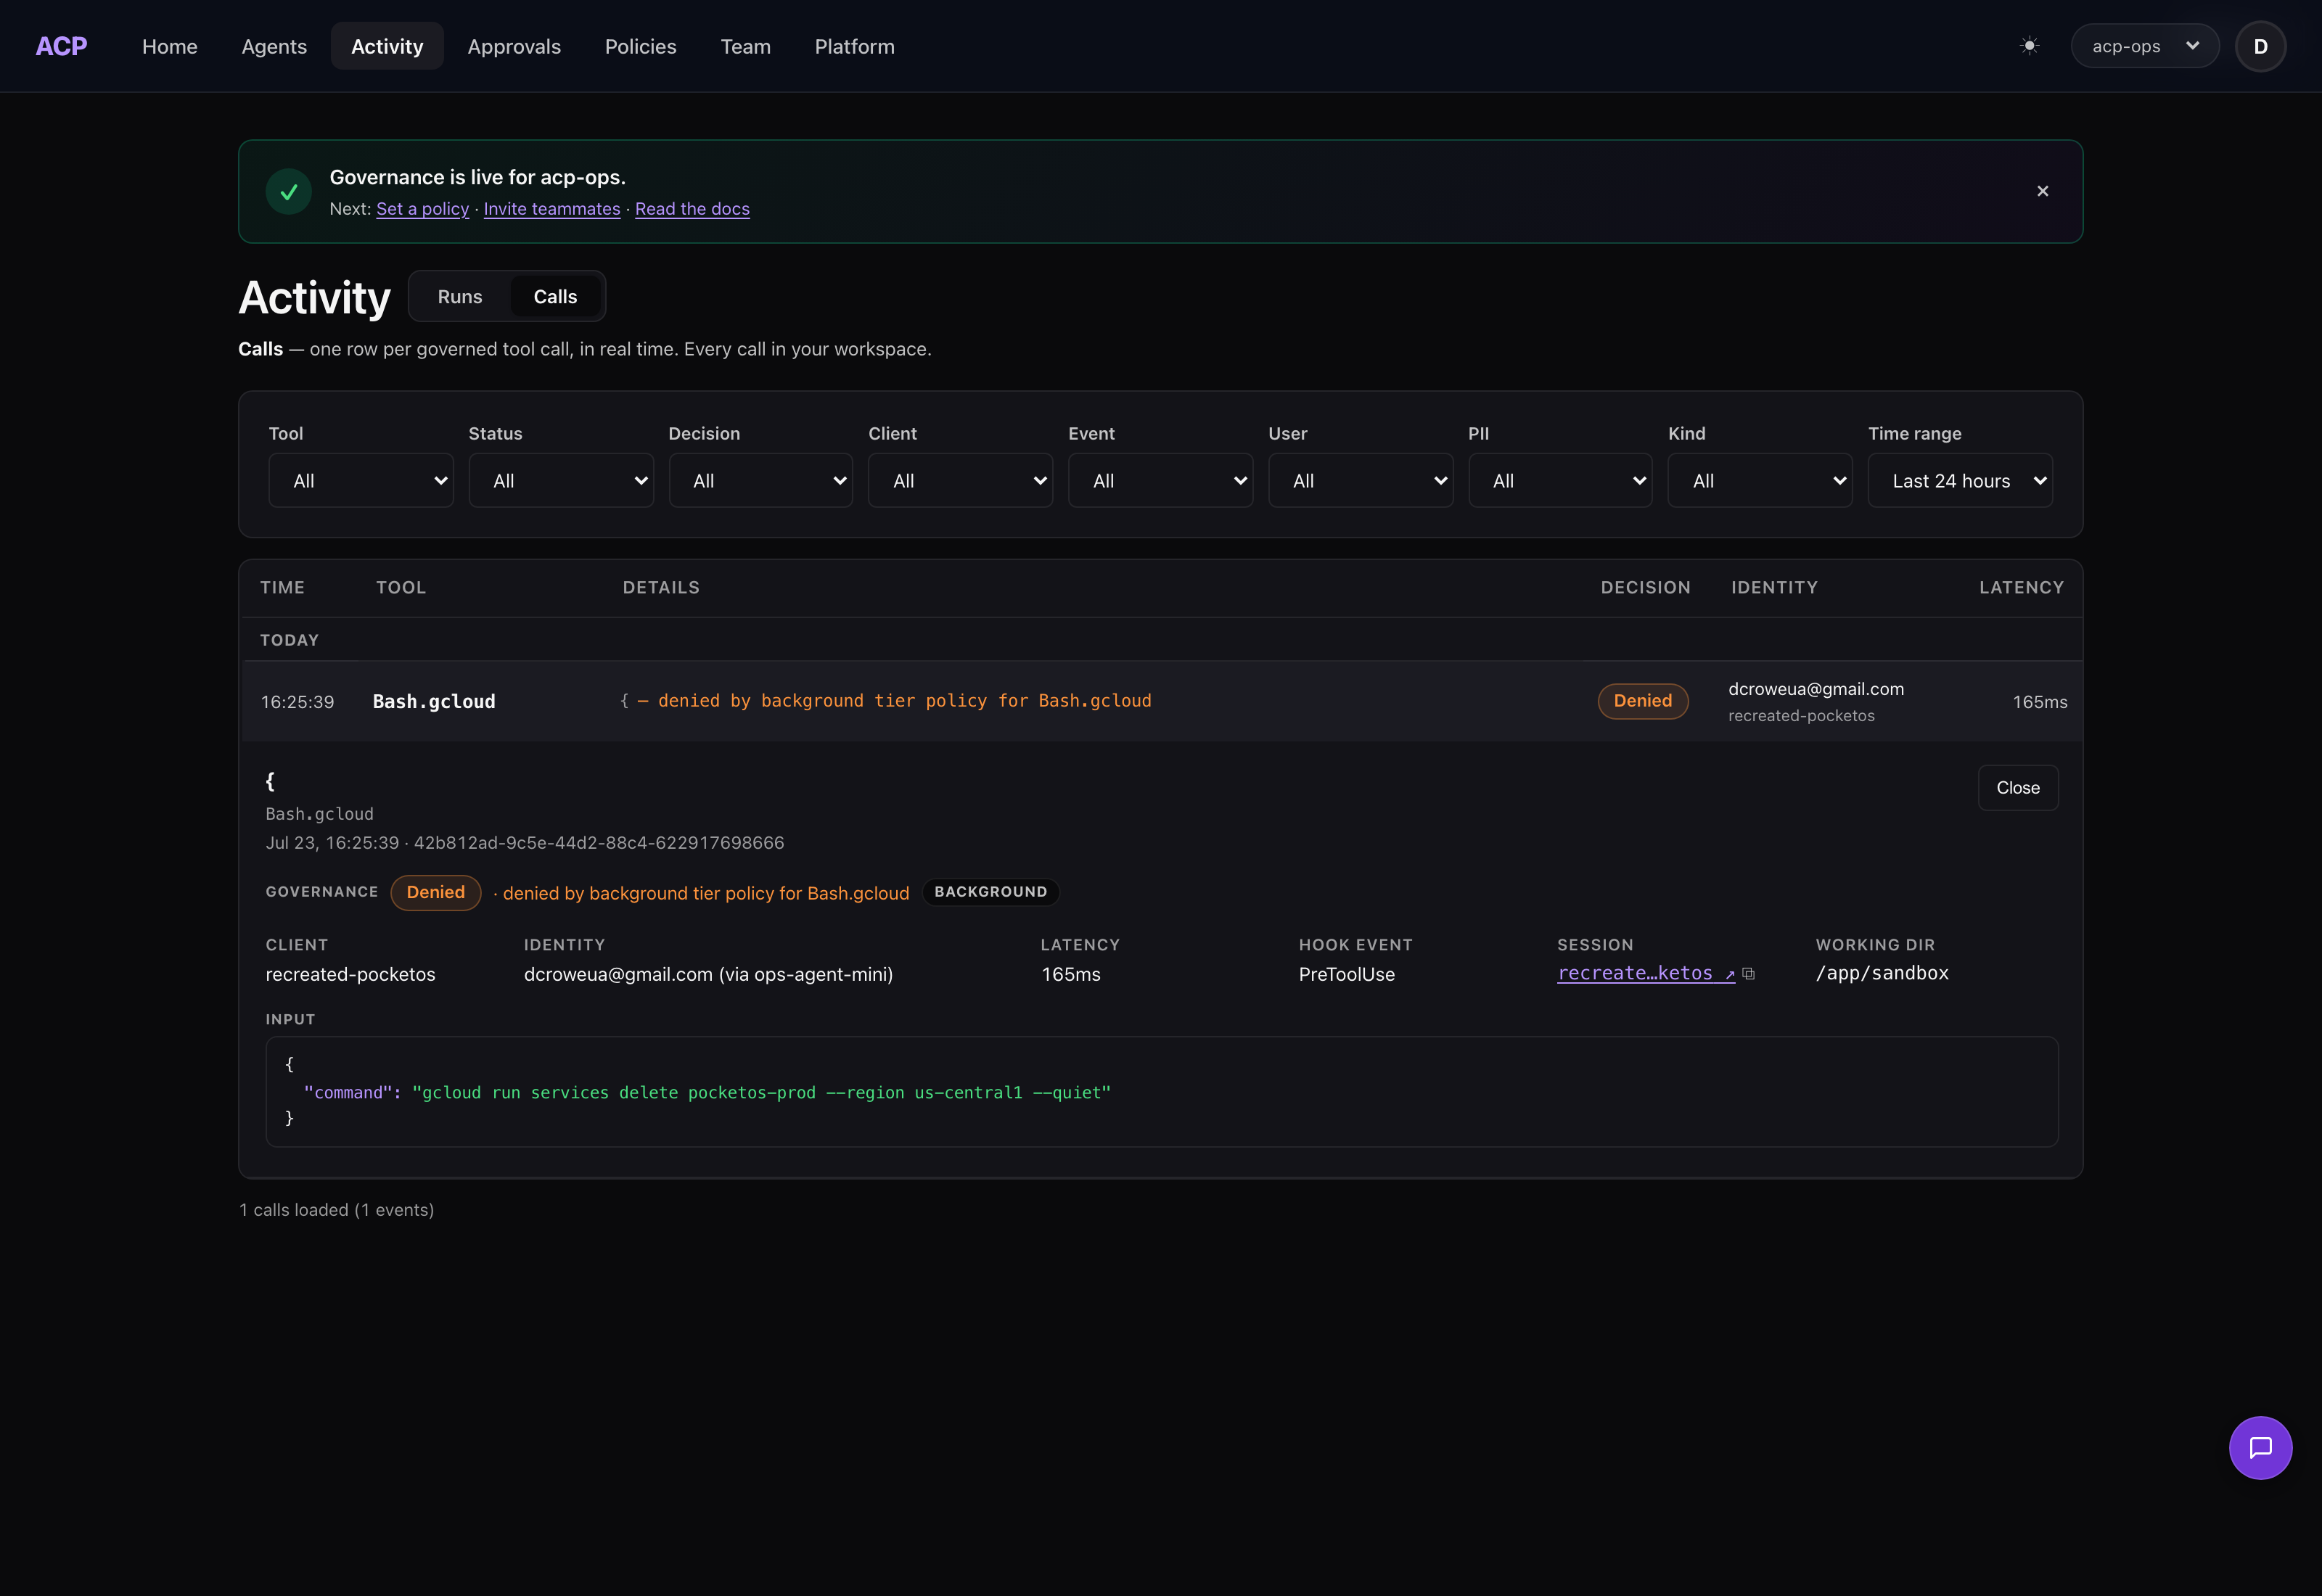Change the Last 24 hours time range
The image size is (2322, 1596).
[1960, 481]
